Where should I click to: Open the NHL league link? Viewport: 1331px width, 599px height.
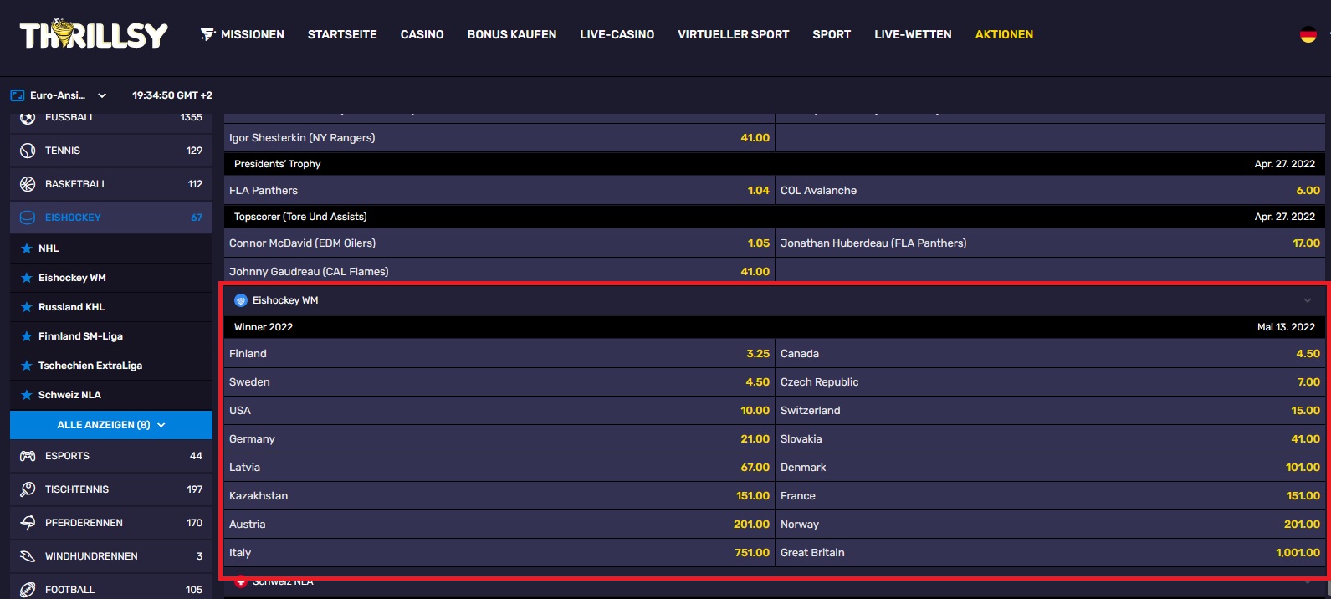(49, 248)
